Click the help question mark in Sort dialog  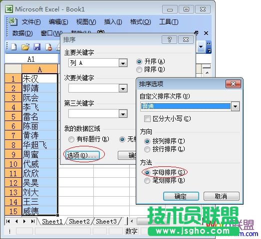[169, 39]
